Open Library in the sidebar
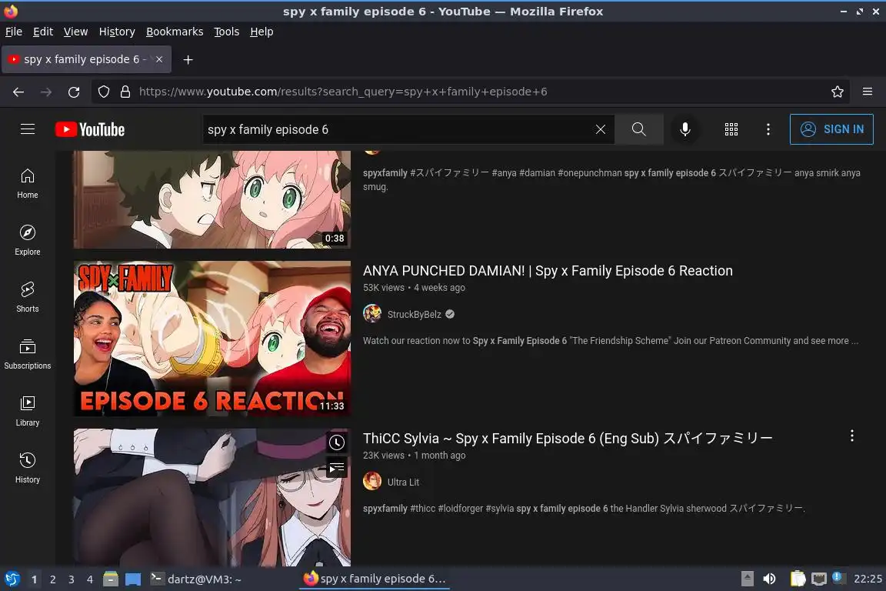Screen dimensions: 886x591 point(27,411)
